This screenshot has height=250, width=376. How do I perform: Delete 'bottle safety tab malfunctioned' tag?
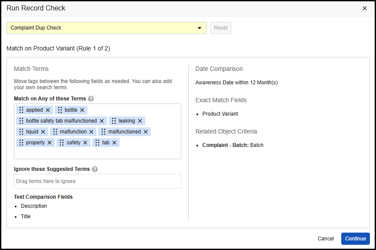102,121
